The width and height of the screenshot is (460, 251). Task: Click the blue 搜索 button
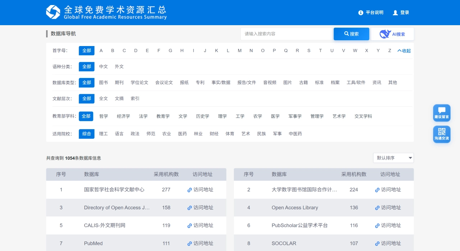(x=351, y=34)
